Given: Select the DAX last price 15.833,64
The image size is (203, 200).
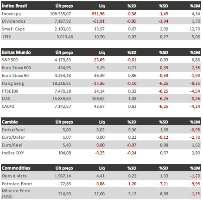Looking at the screenshot, I should point(61,99).
